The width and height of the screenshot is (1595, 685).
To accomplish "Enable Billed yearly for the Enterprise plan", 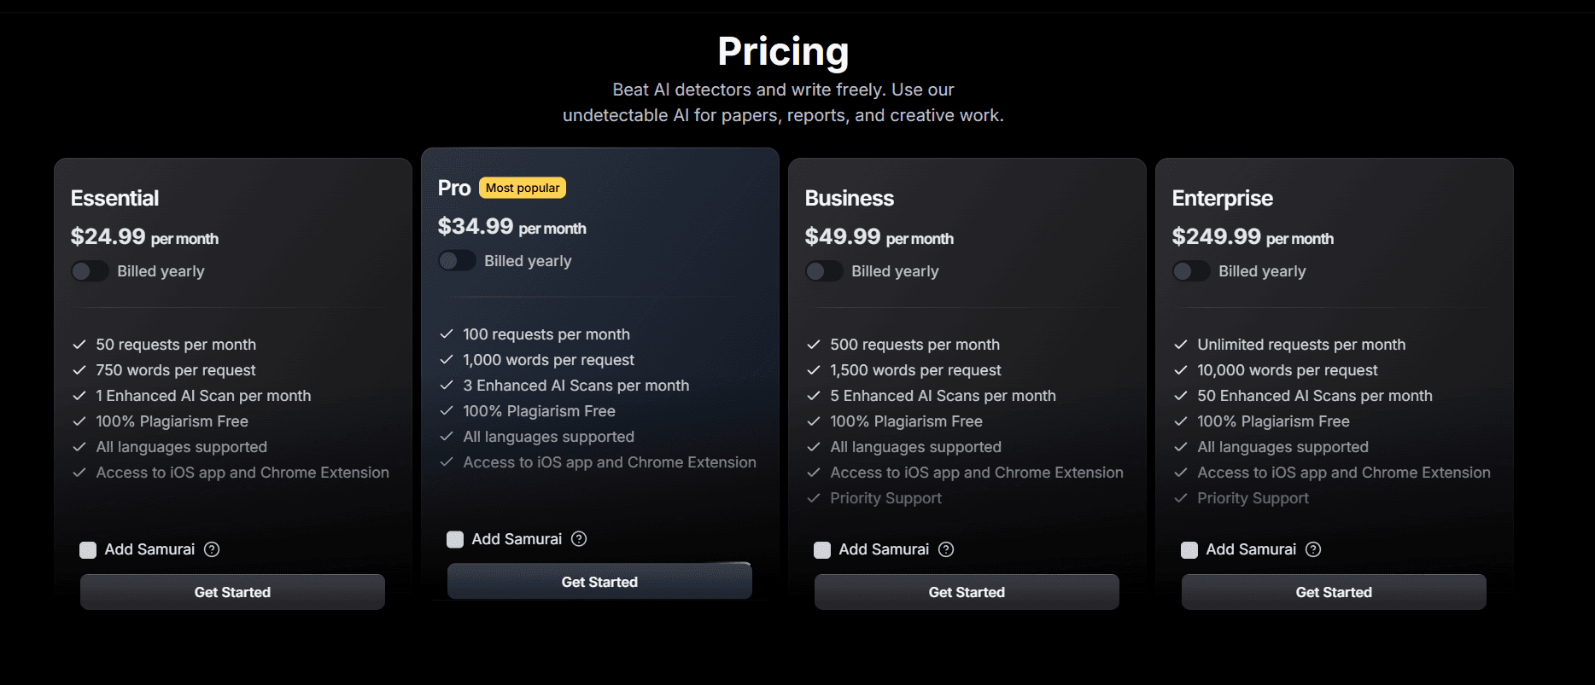I will [1191, 270].
